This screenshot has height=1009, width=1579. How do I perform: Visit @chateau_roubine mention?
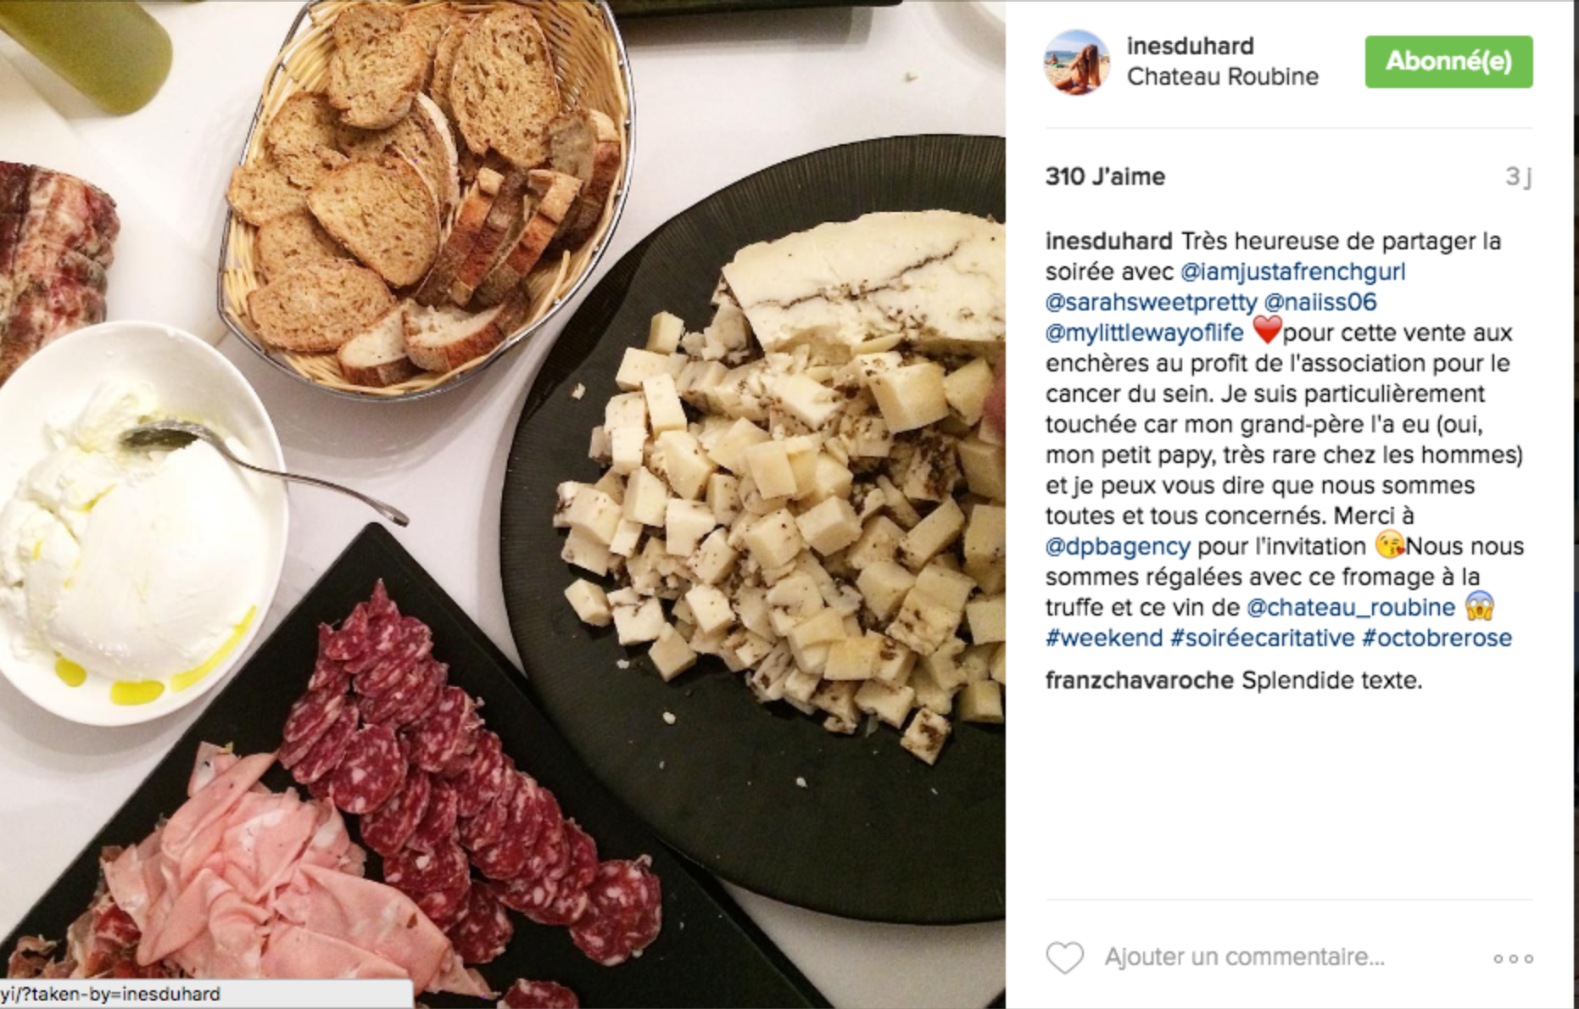(1350, 608)
